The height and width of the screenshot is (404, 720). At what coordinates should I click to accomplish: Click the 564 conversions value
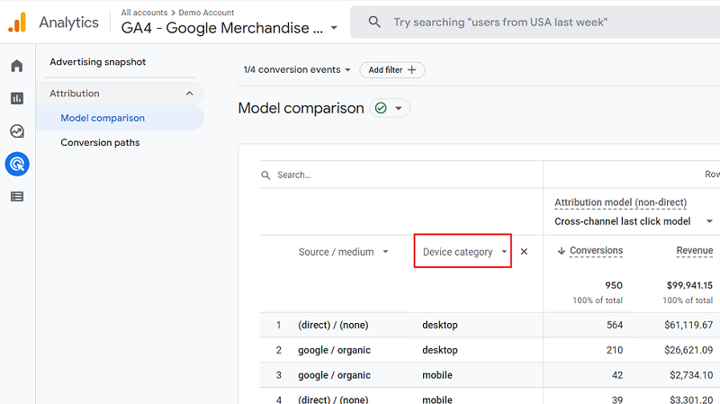tap(615, 325)
